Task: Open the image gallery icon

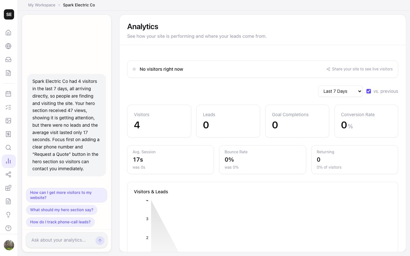Action: pos(9,121)
